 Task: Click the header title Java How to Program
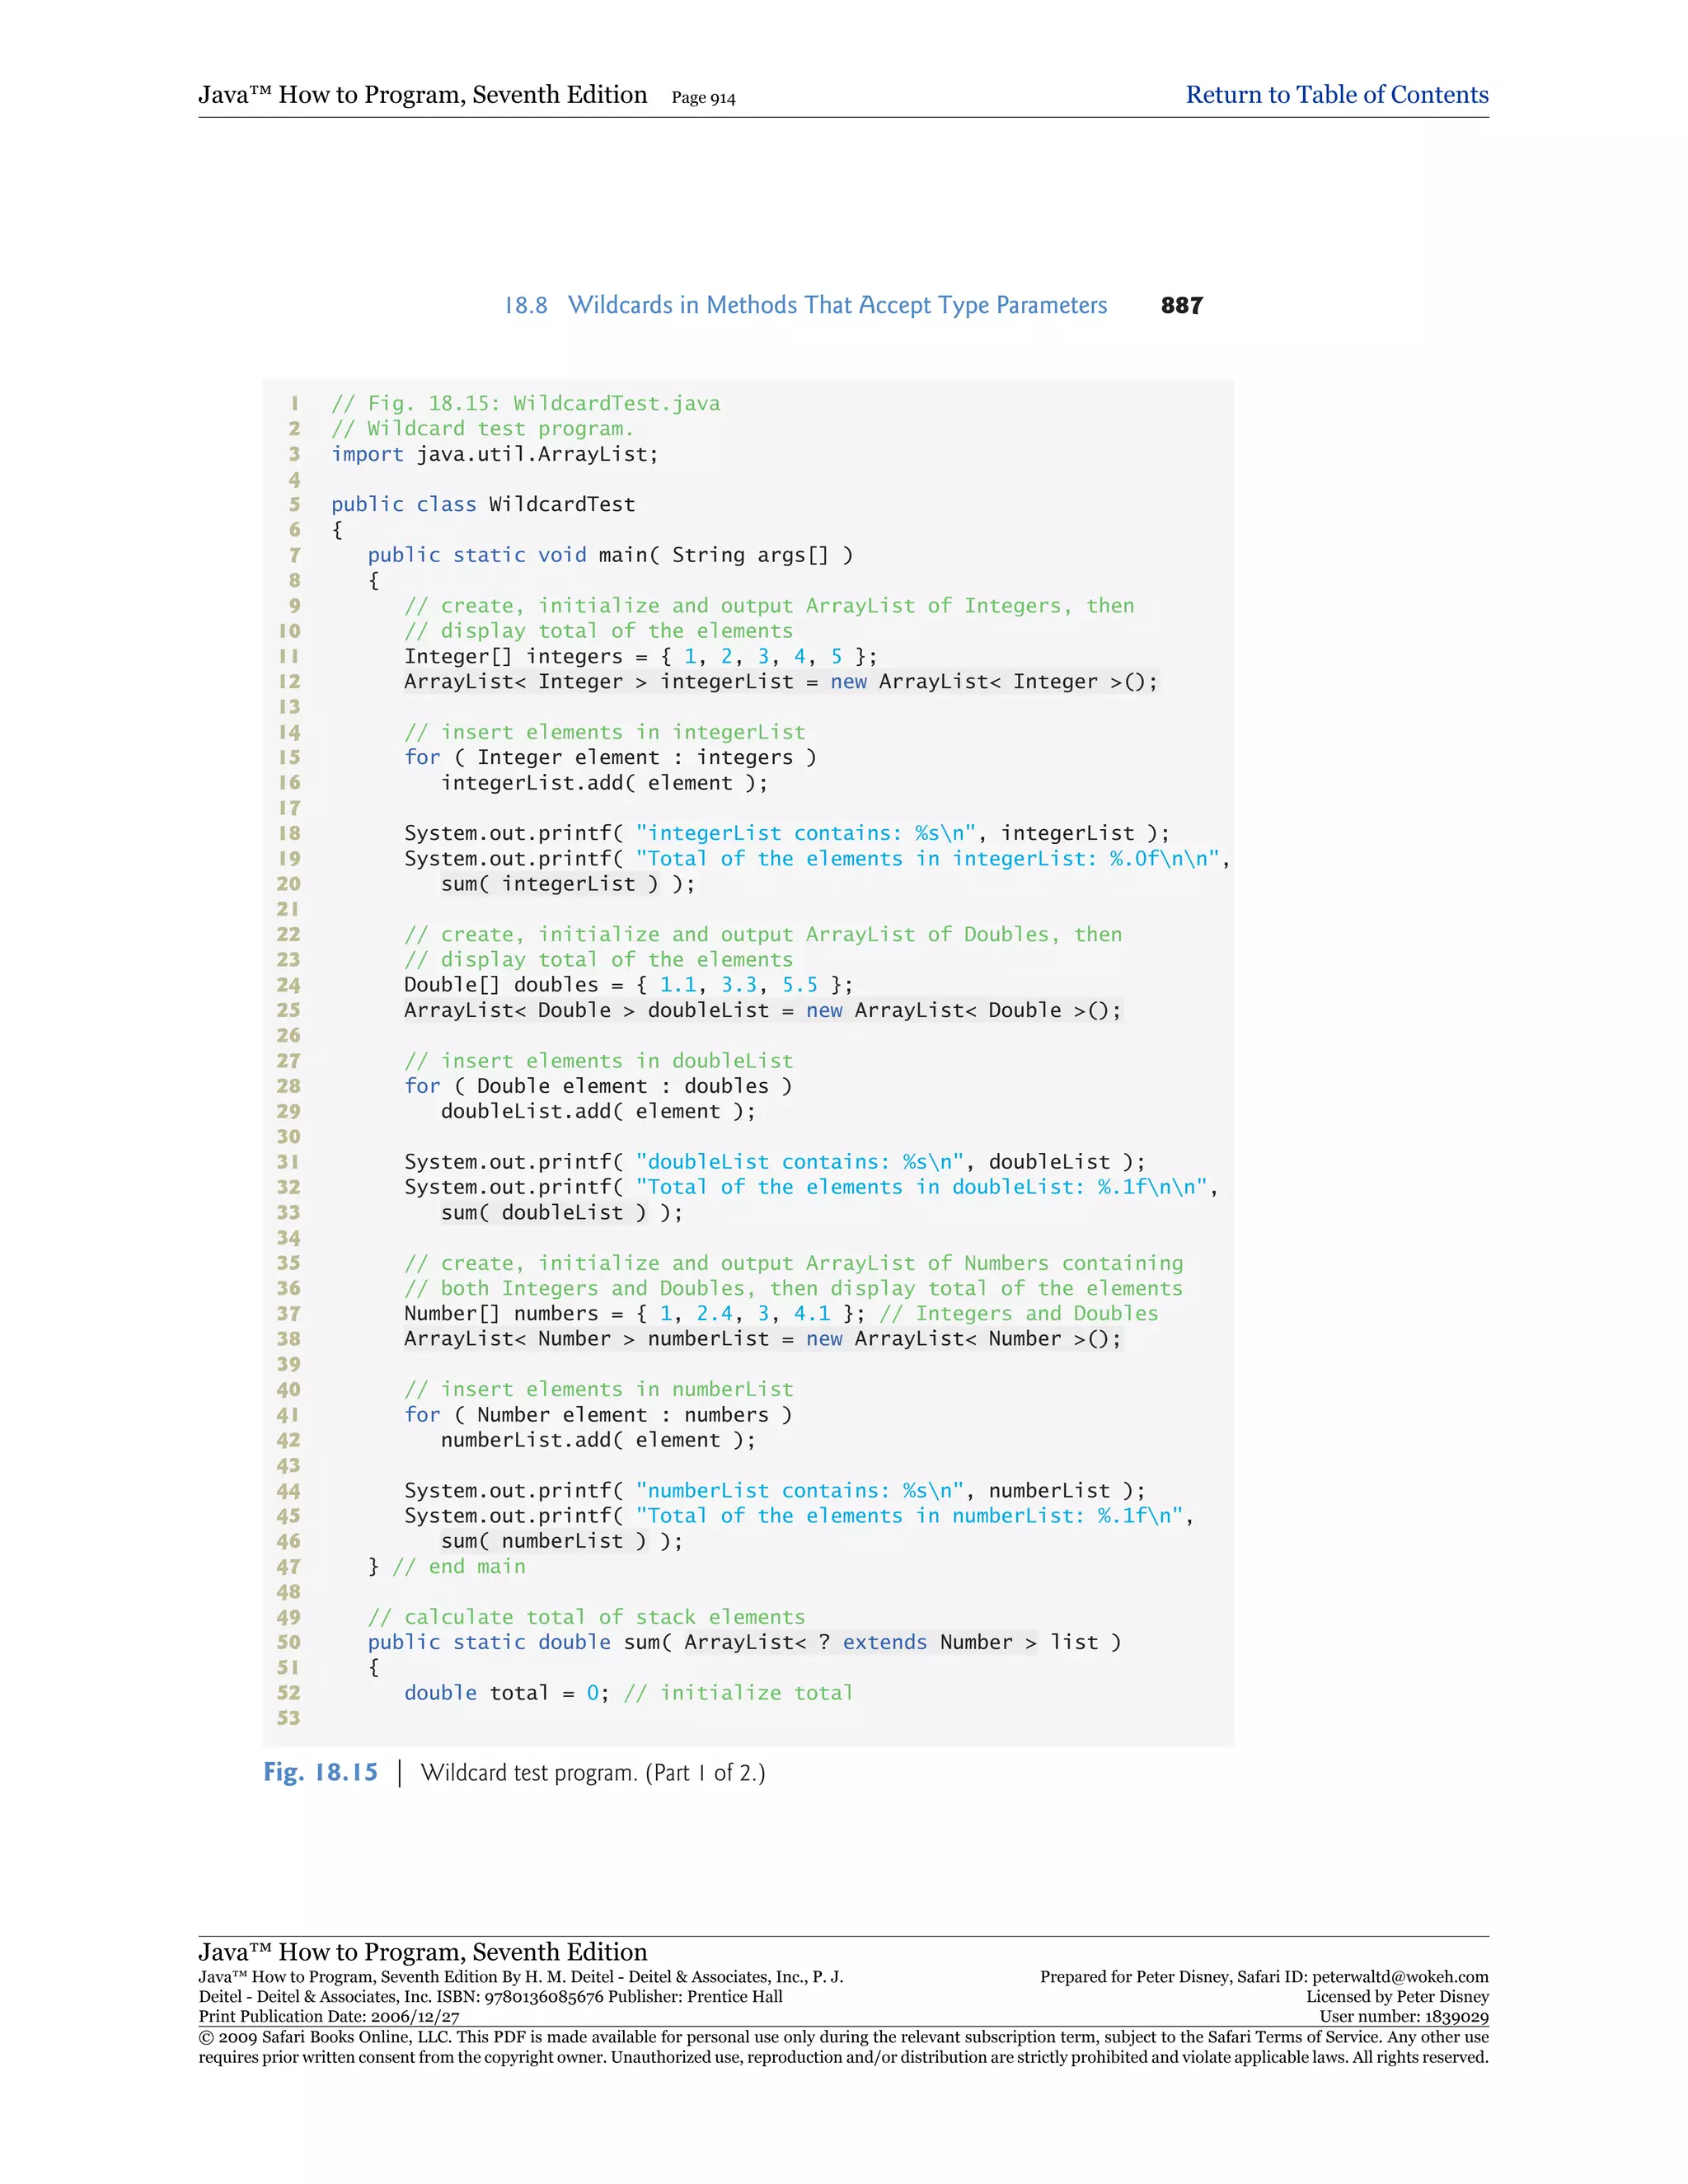[x=422, y=95]
